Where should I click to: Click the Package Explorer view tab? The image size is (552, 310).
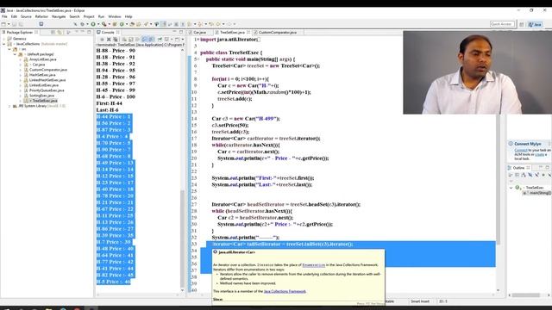20,33
